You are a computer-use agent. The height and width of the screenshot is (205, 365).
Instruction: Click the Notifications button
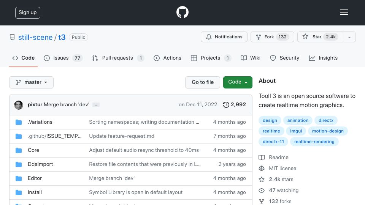pyautogui.click(x=224, y=37)
